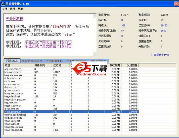Viewport: 179px width, 138px height.
Task: Sort by the 发送数据 column header
Action: [130, 65]
